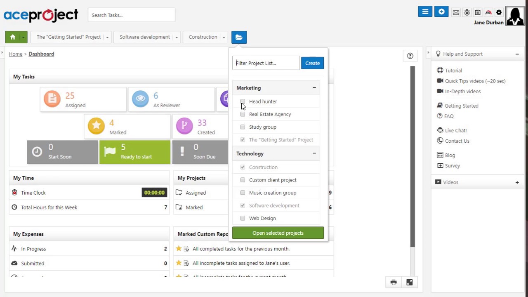Click star beside completed tasks previous month report
528x297 pixels.
(179, 249)
